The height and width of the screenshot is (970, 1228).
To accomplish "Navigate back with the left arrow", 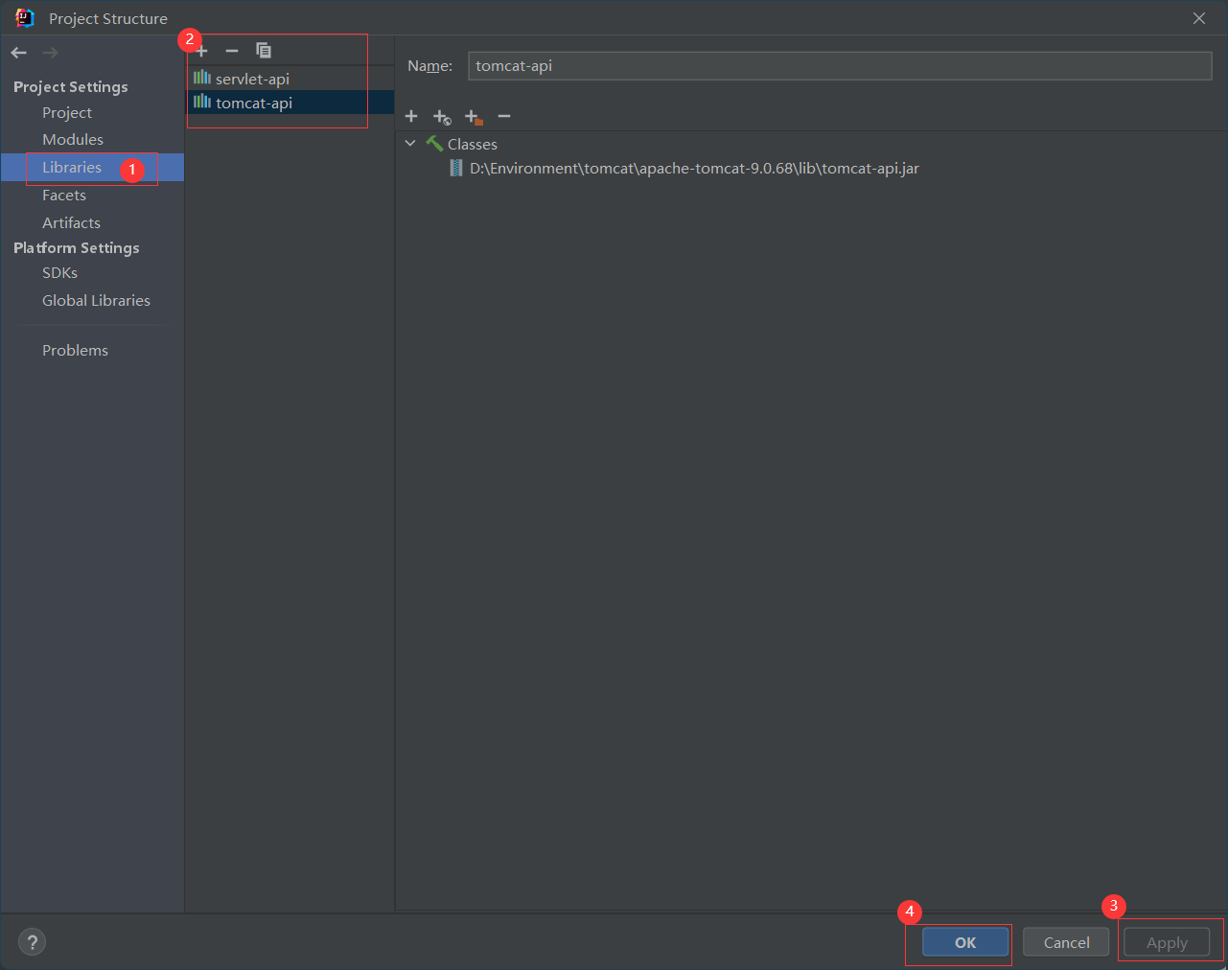I will (19, 53).
